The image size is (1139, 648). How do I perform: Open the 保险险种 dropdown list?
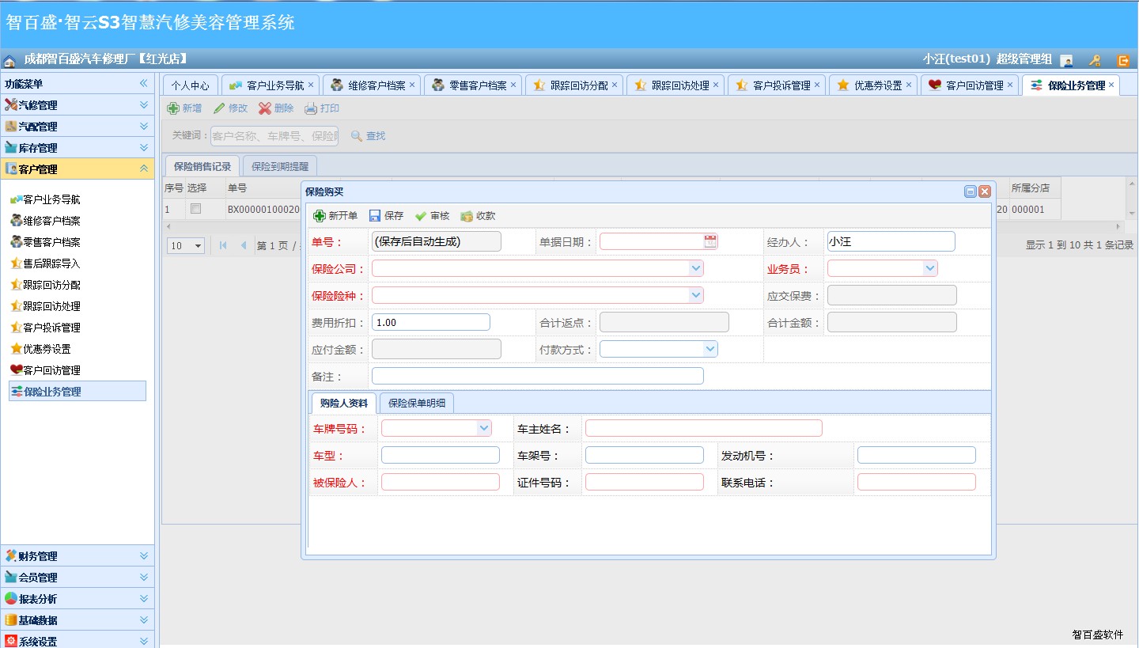coord(696,295)
